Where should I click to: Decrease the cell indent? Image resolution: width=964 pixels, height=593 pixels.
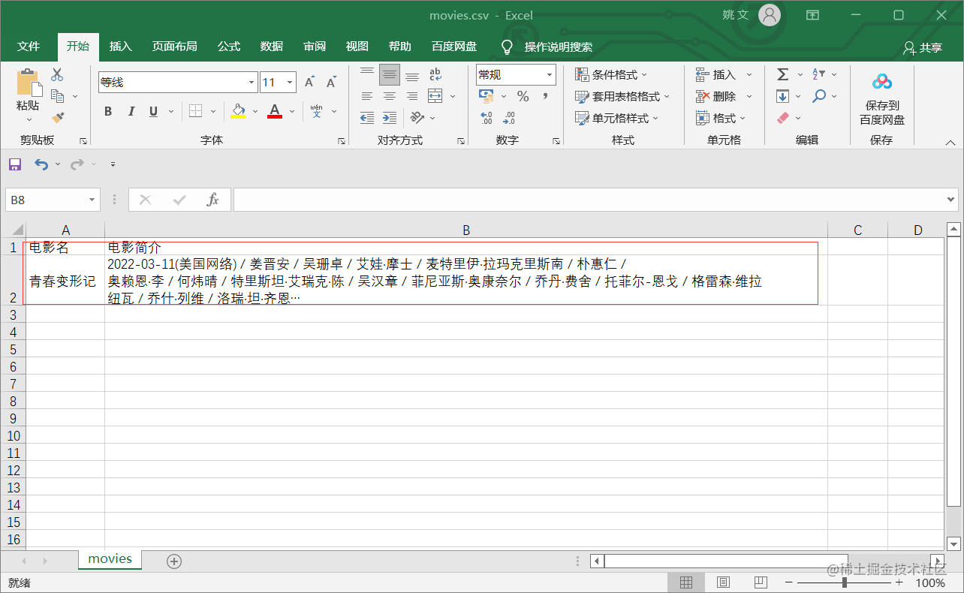click(367, 118)
